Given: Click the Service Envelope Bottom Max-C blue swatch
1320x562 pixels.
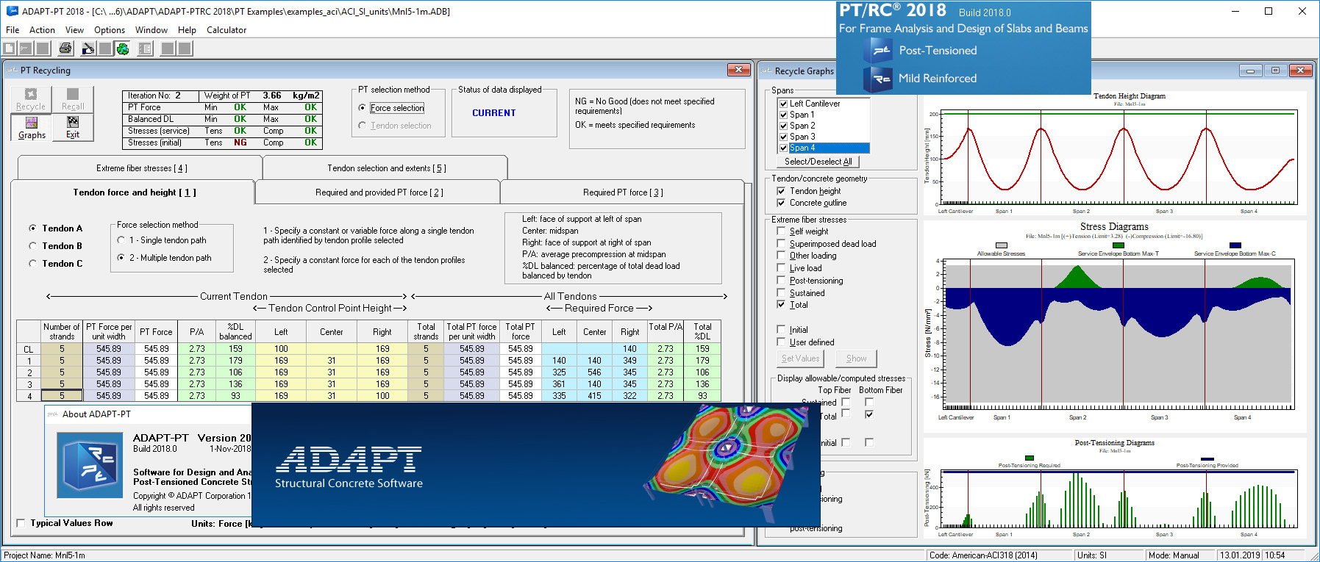Looking at the screenshot, I should point(1235,245).
